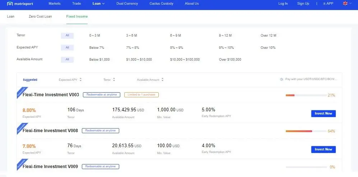Image resolution: width=358 pixels, height=177 pixels.
Task: Click the speaker announcement icon
Action: click(282, 80)
